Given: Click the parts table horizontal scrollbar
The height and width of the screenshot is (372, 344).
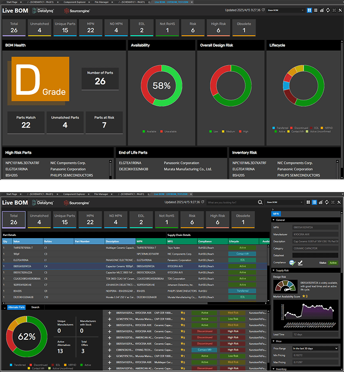Looking at the screenshot, I should (105, 303).
